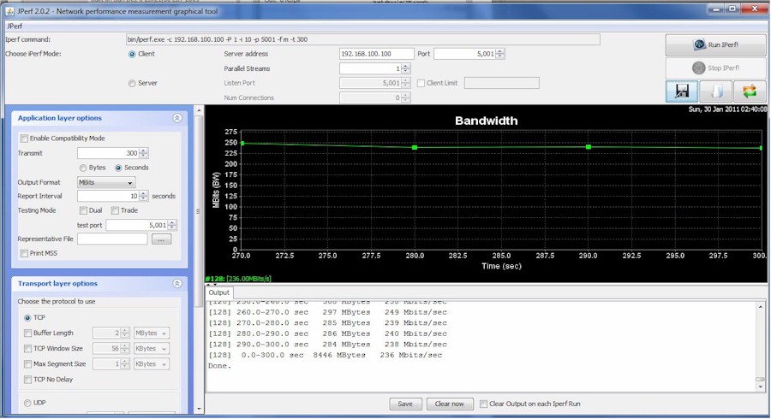Viewport: 771px width, 419px height.
Task: Enable TCP No Delay option
Action: coord(27,380)
